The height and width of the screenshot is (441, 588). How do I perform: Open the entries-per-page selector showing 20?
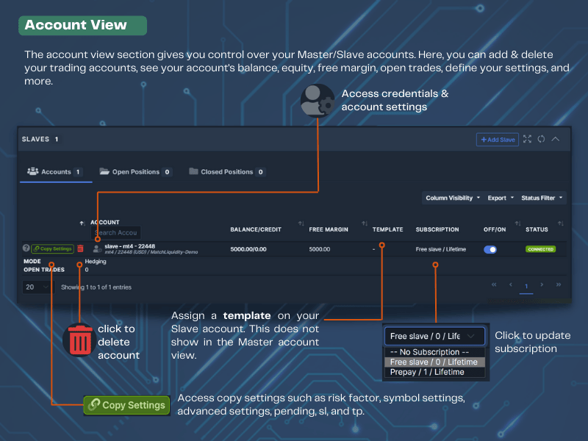coord(37,287)
